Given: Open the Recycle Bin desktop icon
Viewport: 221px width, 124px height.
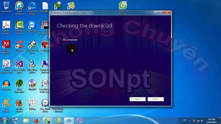Looking at the screenshot, I should pos(6,7).
